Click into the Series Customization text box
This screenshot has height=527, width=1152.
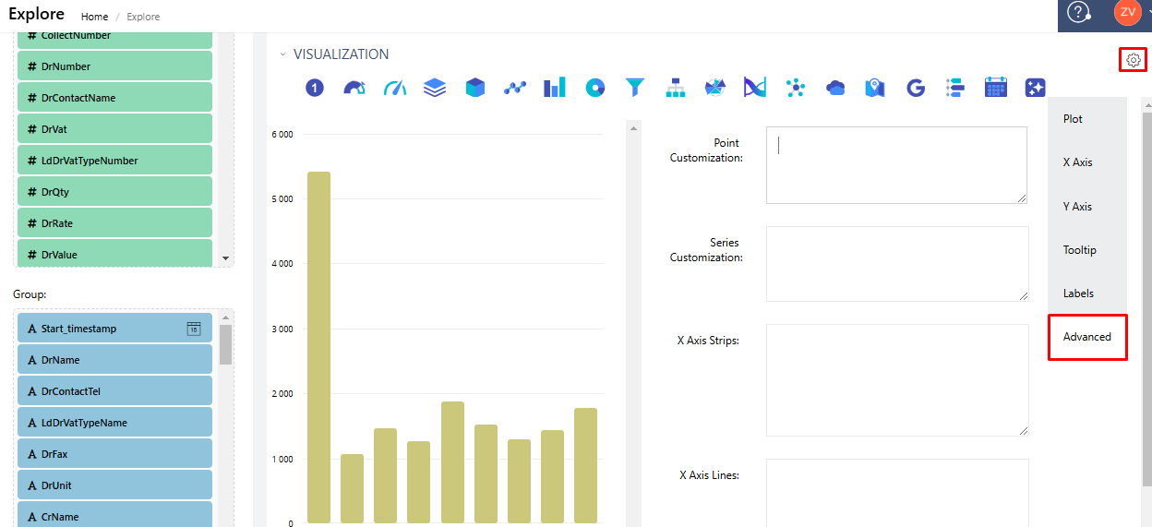[896, 263]
